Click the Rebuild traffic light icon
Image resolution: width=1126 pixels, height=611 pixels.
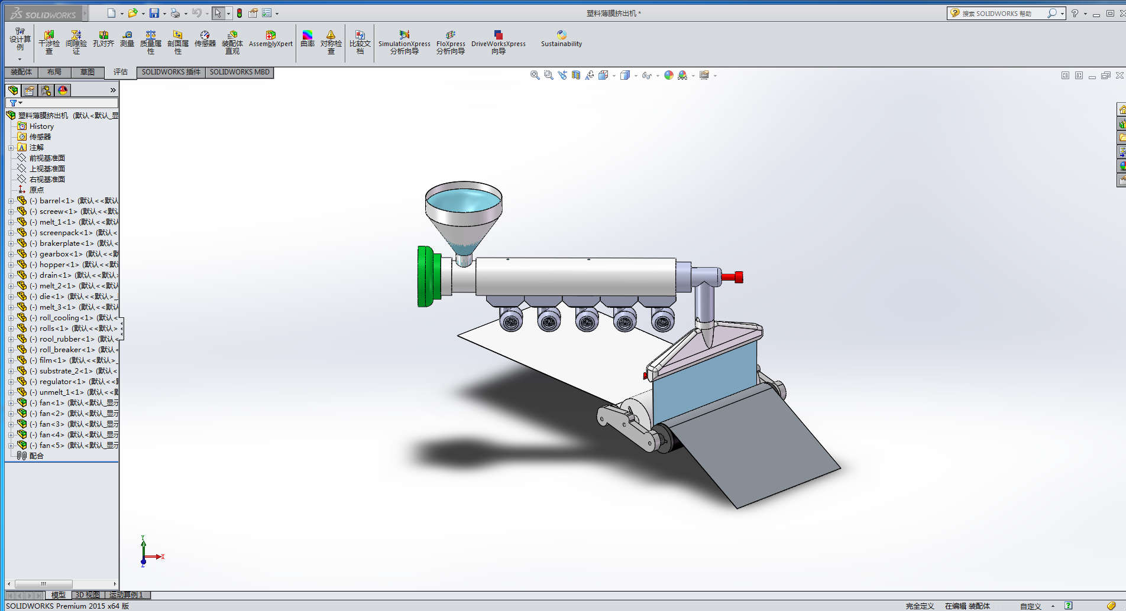pyautogui.click(x=240, y=13)
